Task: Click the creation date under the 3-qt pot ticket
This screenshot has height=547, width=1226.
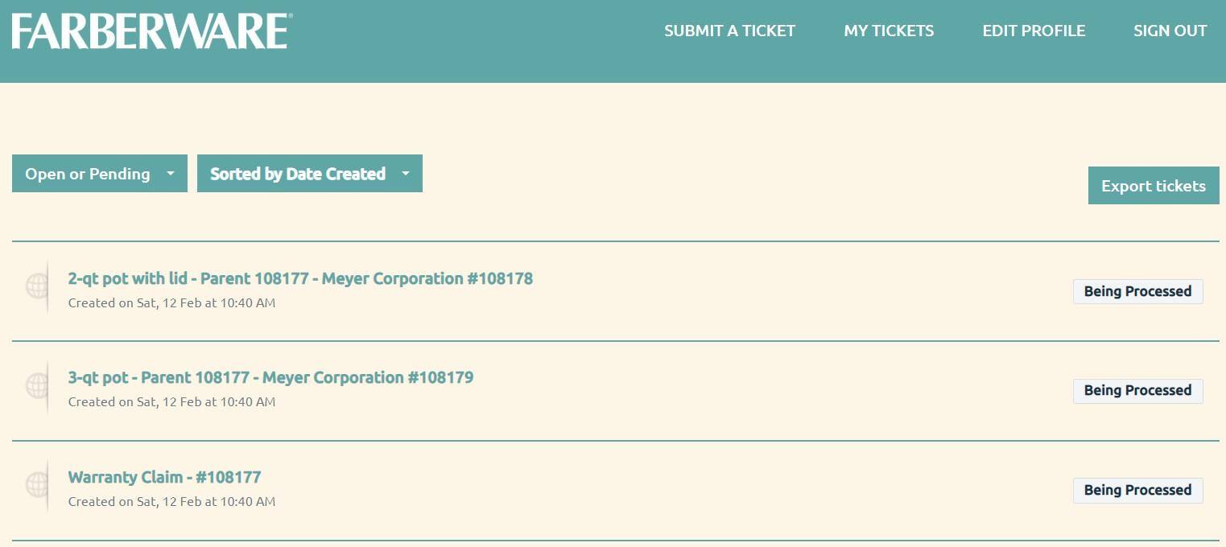Action: click(171, 402)
